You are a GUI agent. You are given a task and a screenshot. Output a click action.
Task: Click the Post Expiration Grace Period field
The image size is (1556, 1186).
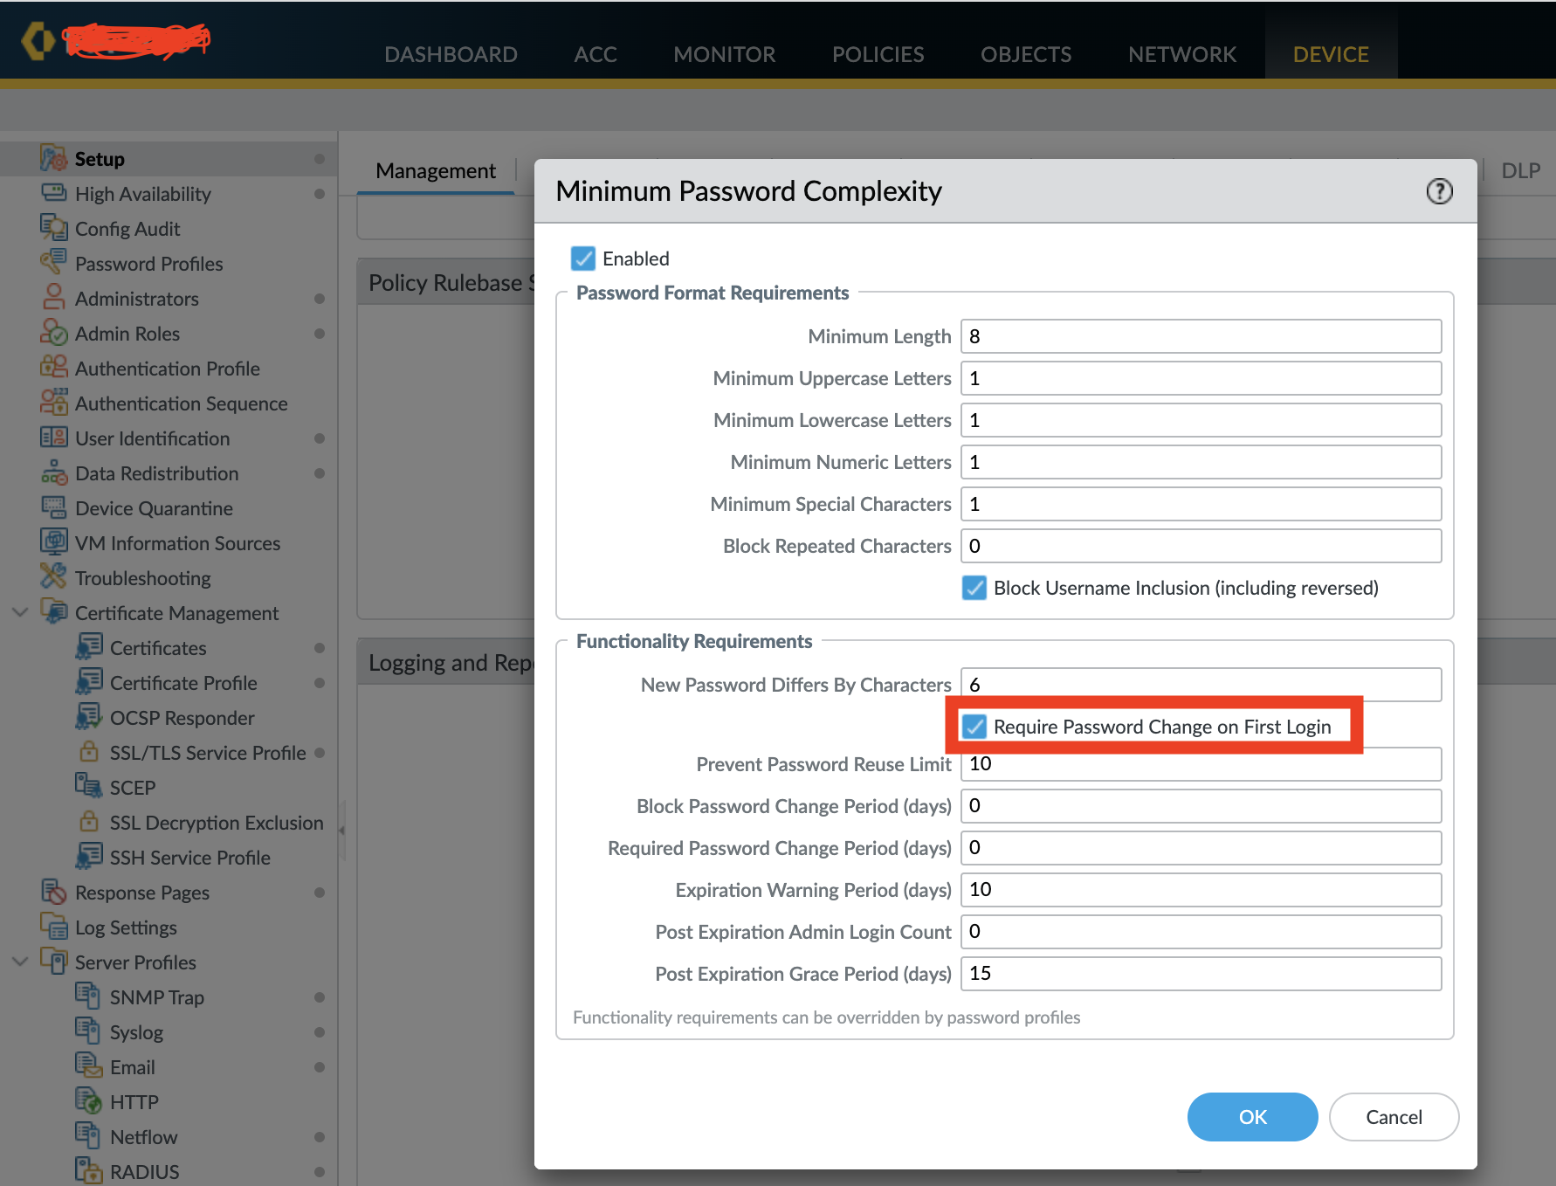click(x=1201, y=974)
